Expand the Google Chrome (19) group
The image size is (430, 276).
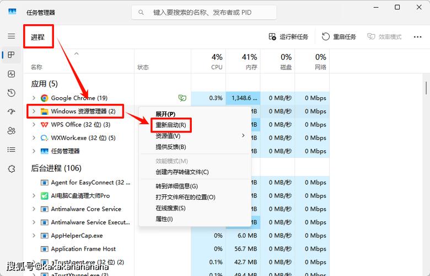[34, 98]
